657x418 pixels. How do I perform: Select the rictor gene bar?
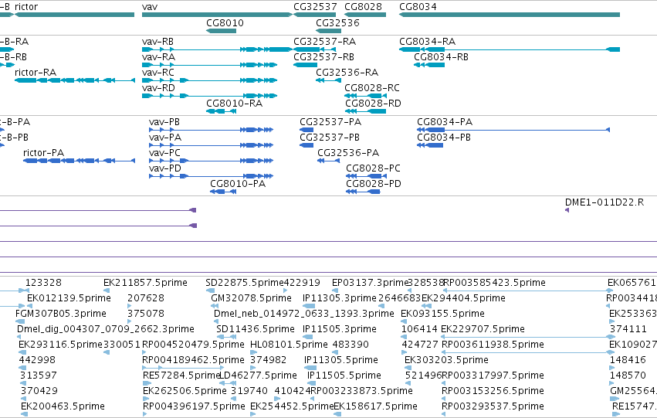click(x=74, y=15)
